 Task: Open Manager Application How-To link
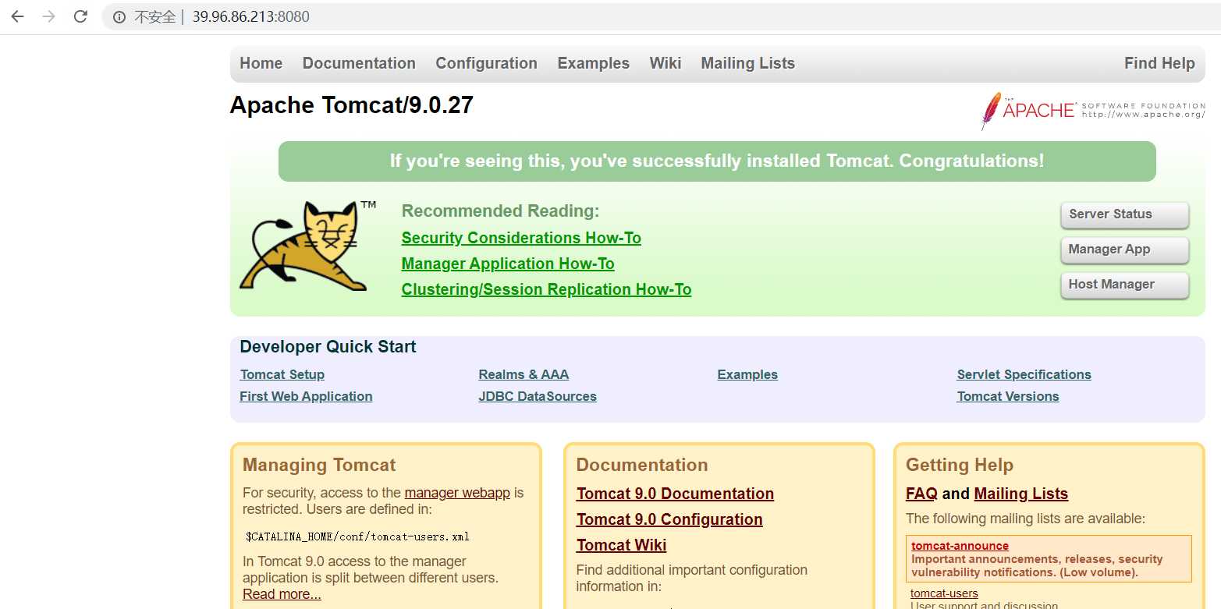pos(508,264)
